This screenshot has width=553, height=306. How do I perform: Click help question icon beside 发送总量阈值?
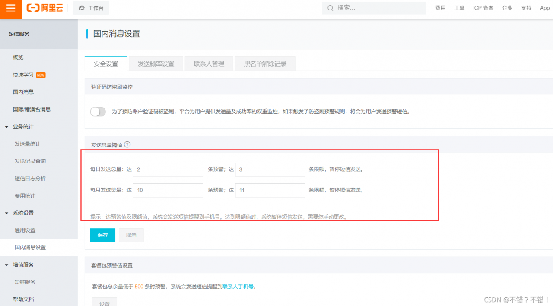tap(127, 145)
